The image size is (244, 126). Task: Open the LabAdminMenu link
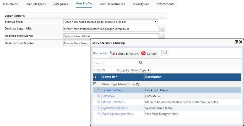(x=113, y=90)
